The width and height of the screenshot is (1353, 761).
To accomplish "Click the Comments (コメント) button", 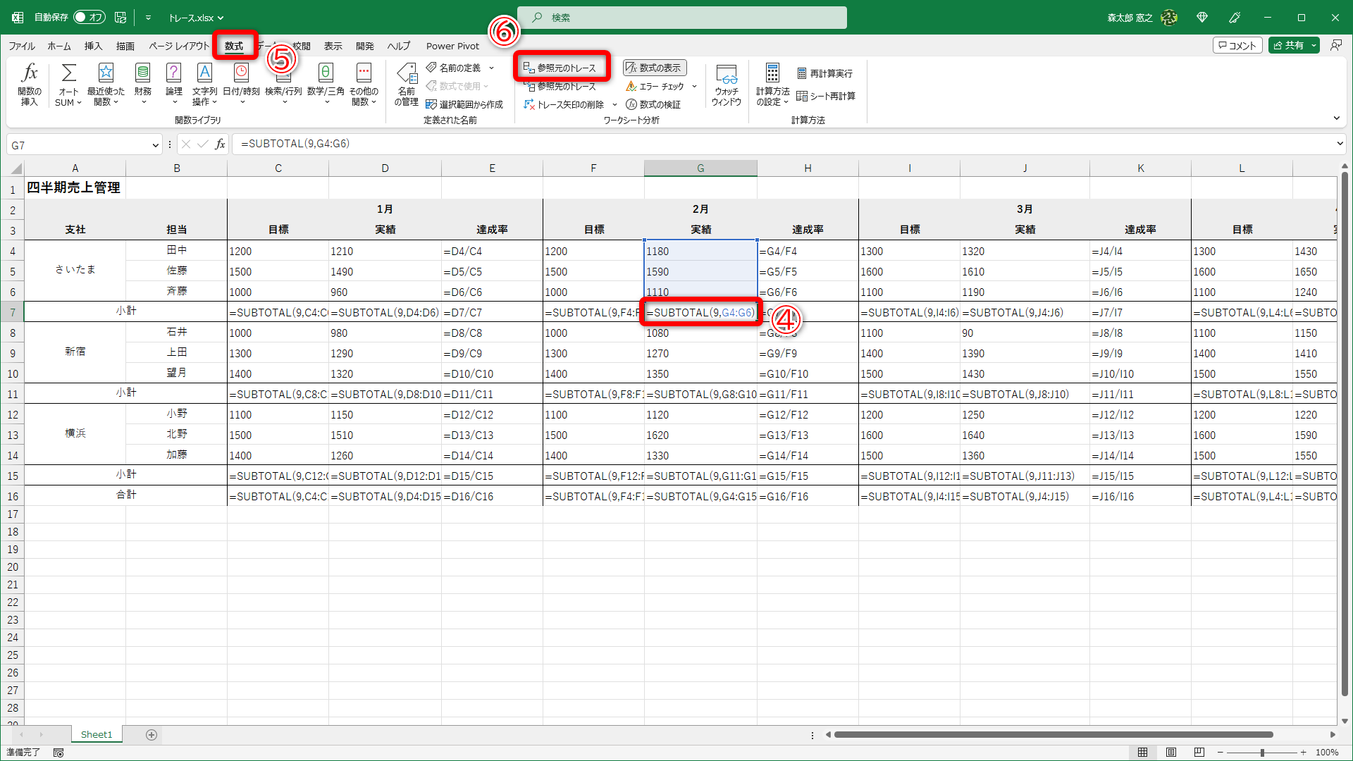I will click(x=1237, y=45).
